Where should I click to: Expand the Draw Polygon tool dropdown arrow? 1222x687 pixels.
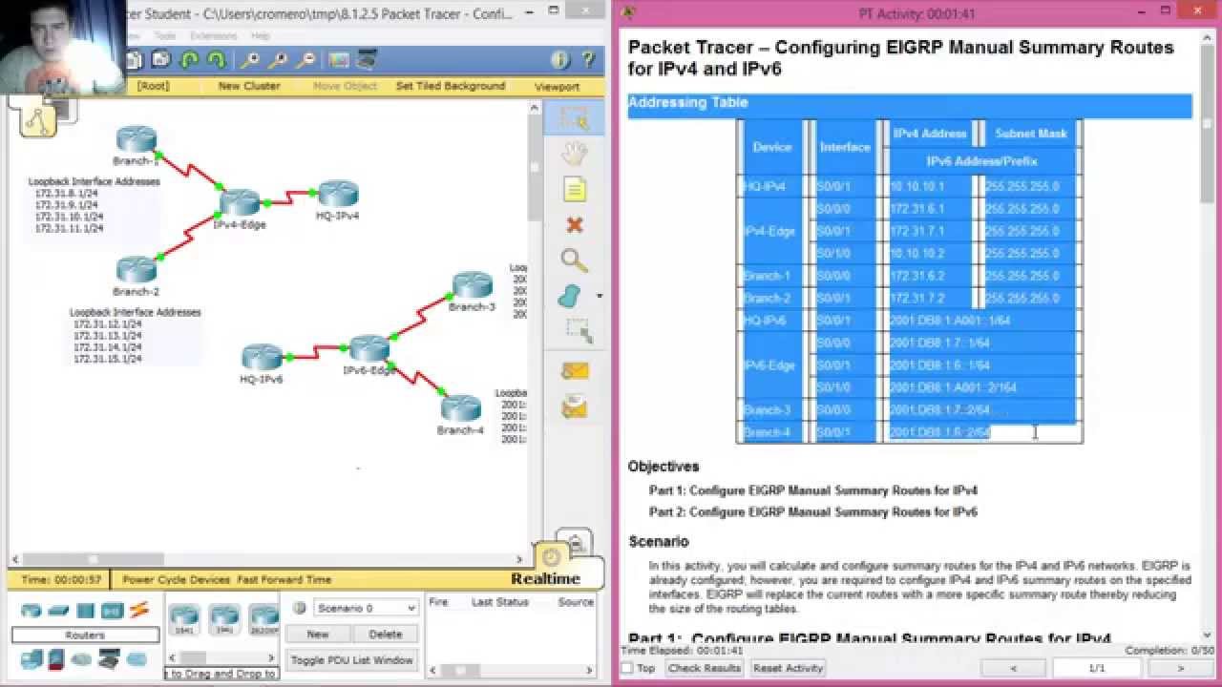[x=600, y=297]
